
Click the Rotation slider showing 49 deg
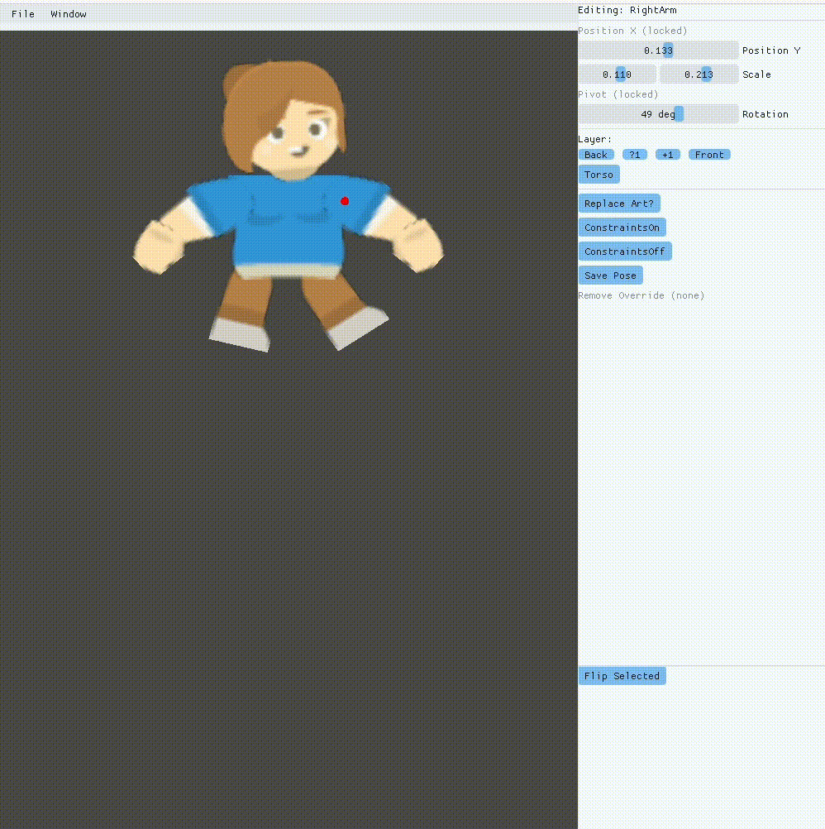click(x=657, y=114)
